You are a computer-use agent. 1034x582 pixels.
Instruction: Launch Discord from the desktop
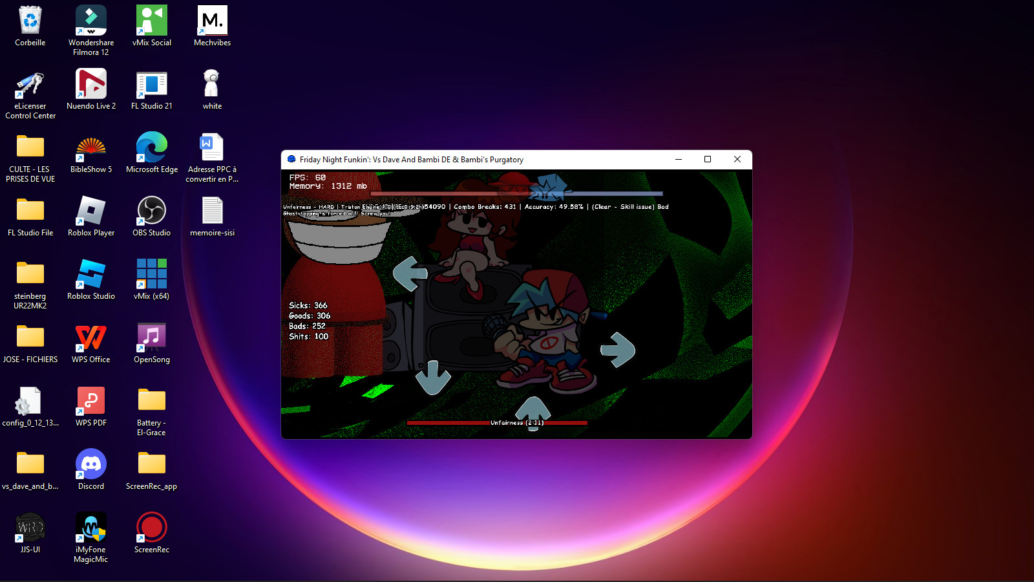click(91, 471)
